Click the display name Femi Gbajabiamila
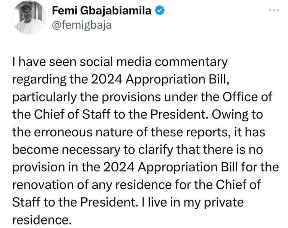The width and height of the screenshot is (288, 228). pos(101,12)
